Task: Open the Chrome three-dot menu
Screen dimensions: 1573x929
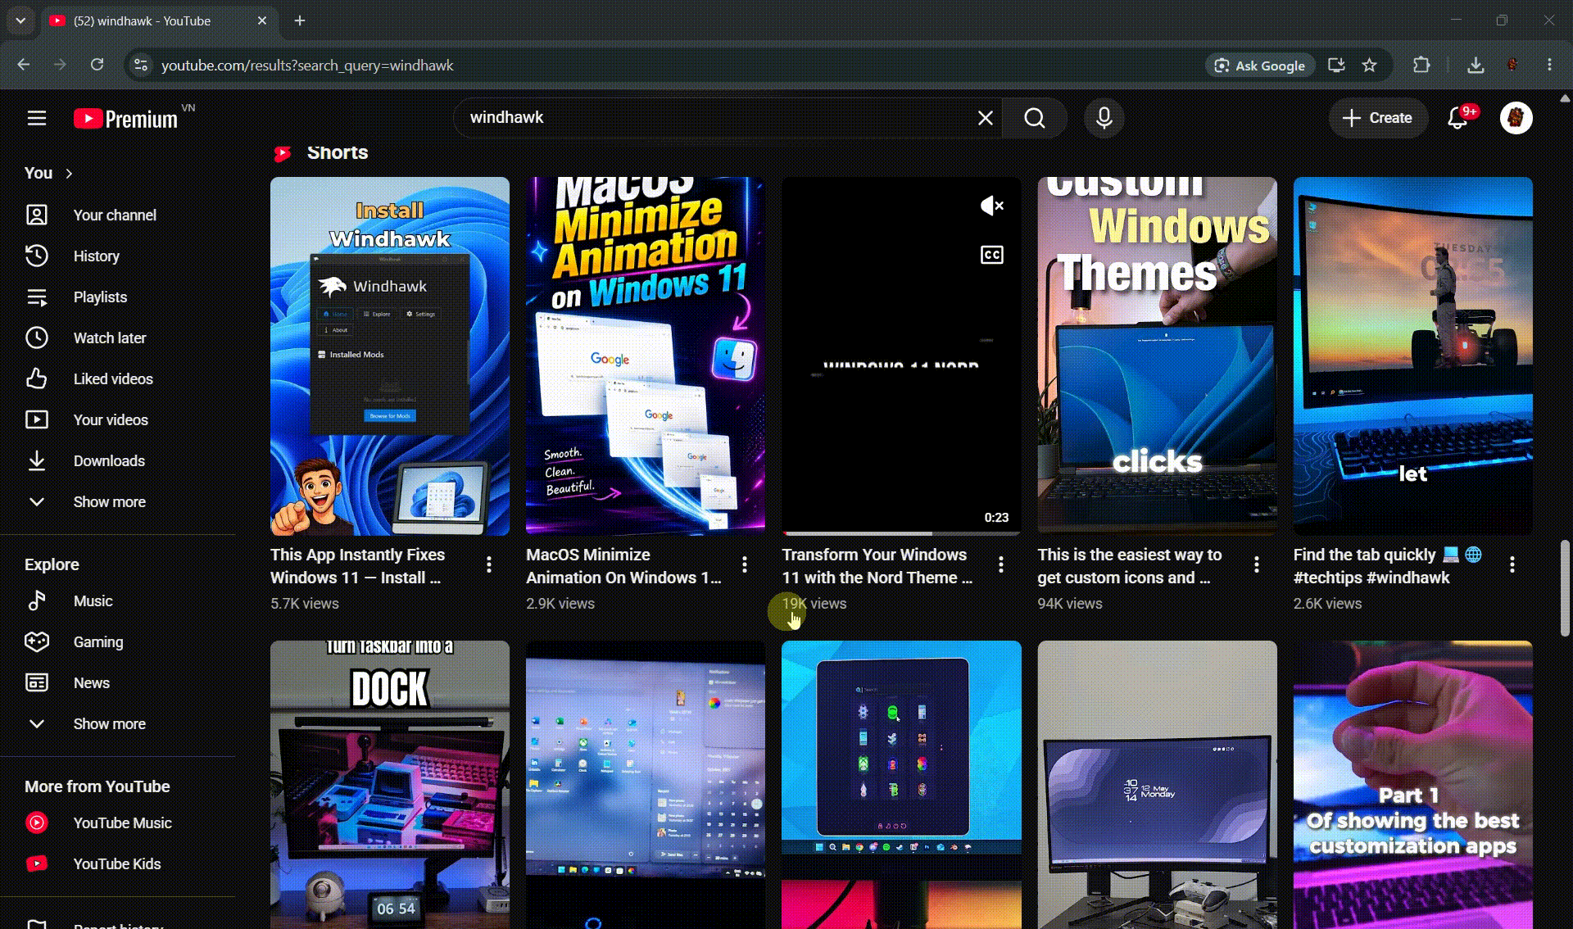Action: coord(1549,65)
